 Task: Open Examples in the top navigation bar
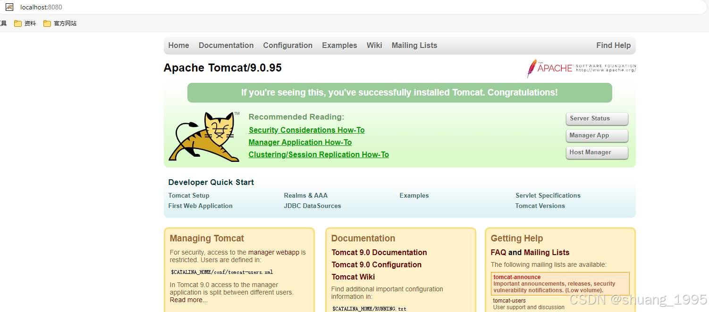point(339,45)
